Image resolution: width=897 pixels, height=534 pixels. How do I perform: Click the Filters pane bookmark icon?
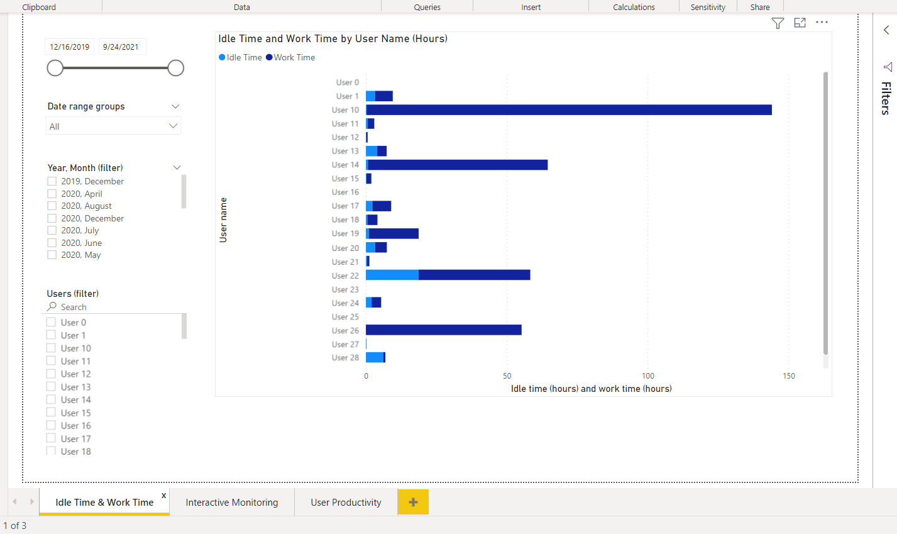point(887,67)
